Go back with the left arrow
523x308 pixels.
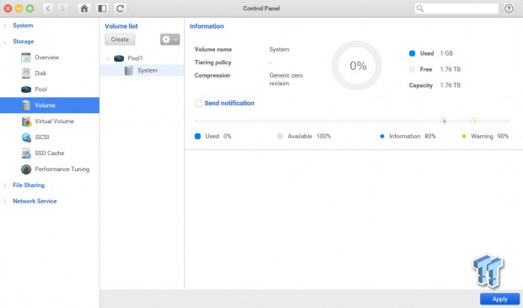pyautogui.click(x=48, y=8)
